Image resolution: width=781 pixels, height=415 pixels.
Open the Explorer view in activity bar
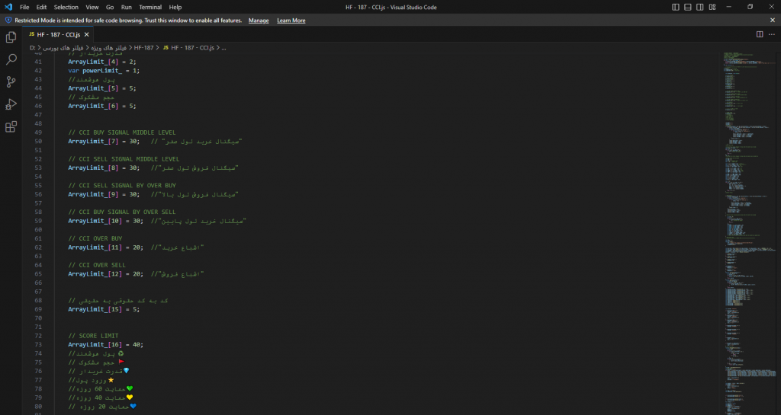tap(11, 37)
